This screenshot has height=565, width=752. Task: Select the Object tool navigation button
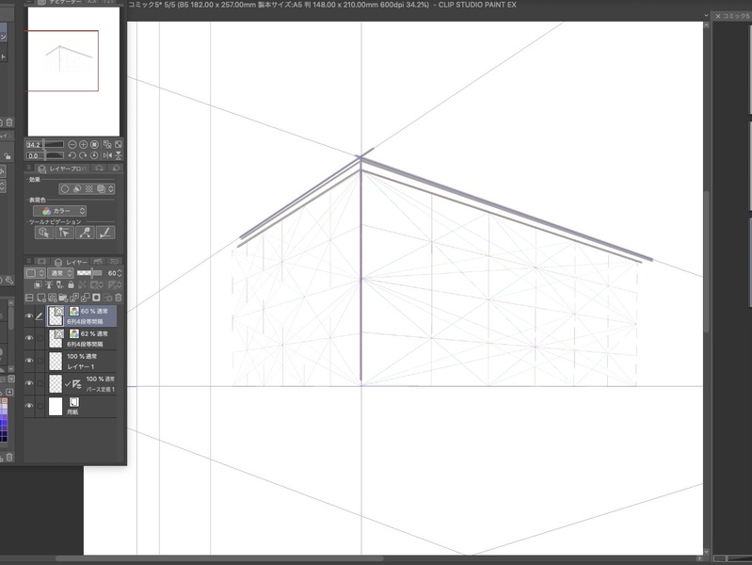tap(43, 233)
